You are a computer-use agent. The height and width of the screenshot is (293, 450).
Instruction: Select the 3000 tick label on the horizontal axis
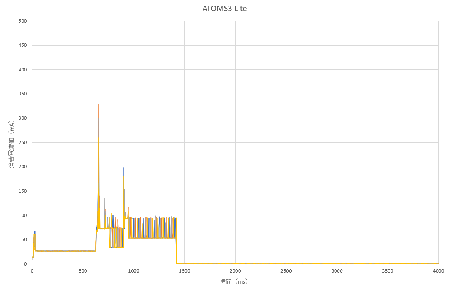336,271
